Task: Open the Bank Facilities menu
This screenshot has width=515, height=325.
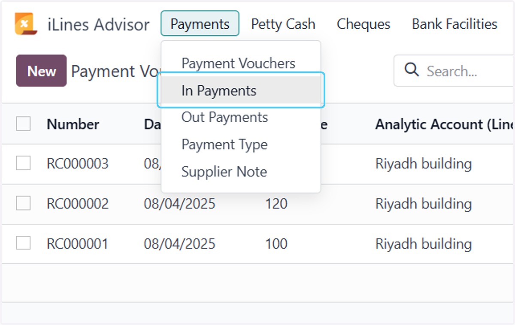Action: [x=454, y=24]
